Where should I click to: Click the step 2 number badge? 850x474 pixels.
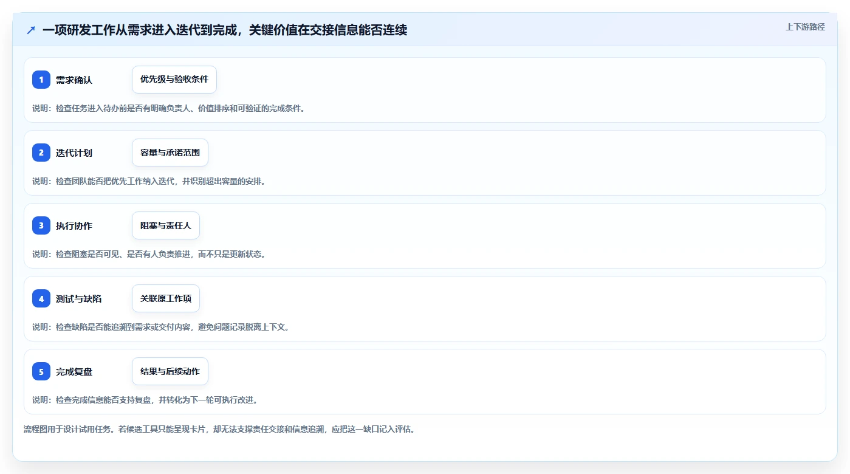tap(41, 153)
